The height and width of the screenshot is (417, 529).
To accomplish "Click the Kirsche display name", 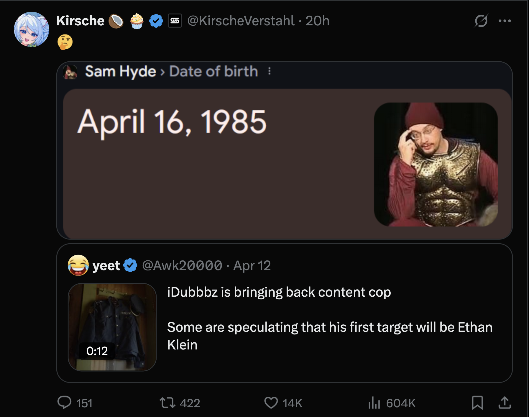I will pos(80,21).
